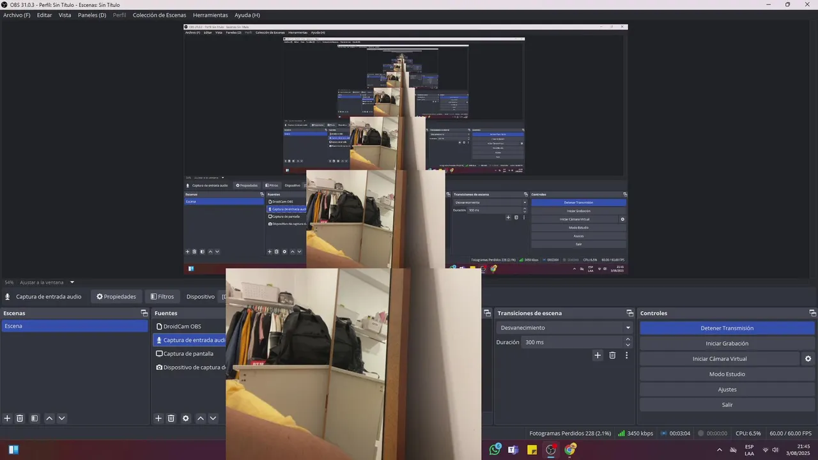
Task: Open the preview zoom scale dropdown
Action: [x=72, y=282]
